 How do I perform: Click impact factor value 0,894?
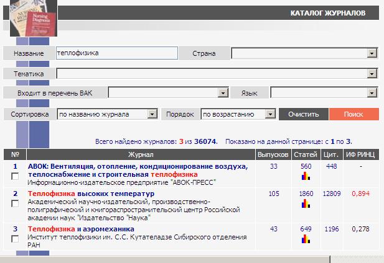click(361, 194)
